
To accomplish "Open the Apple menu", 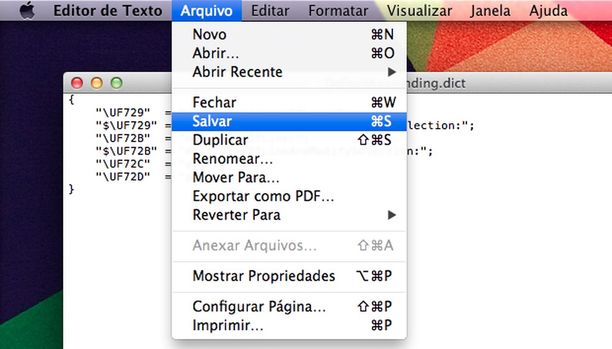I will 27,11.
